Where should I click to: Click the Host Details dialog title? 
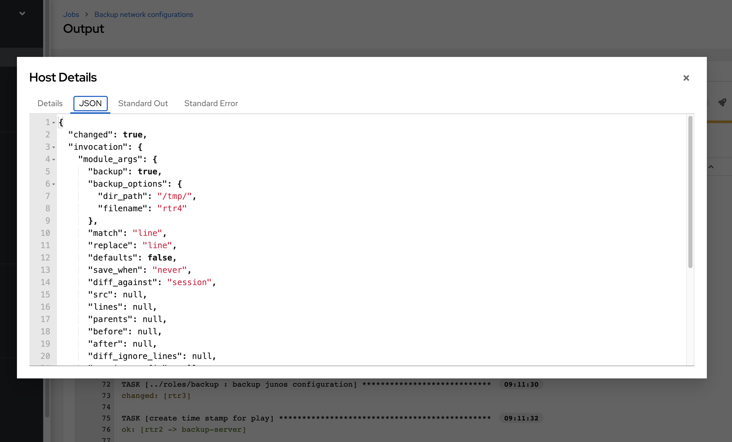tap(63, 77)
